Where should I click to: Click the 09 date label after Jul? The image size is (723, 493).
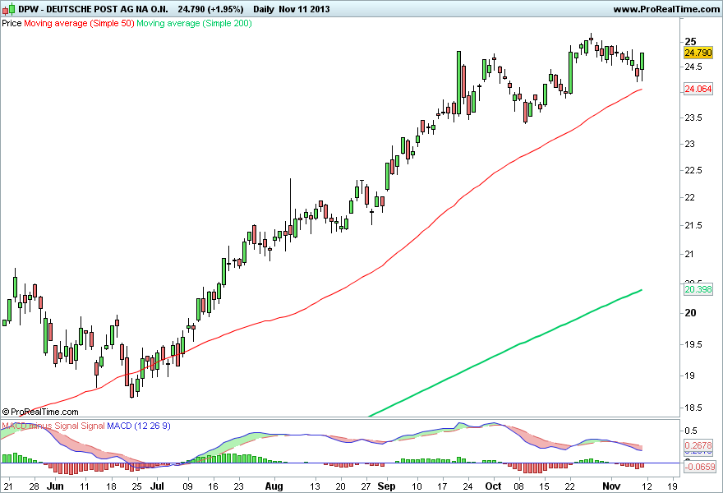point(187,486)
